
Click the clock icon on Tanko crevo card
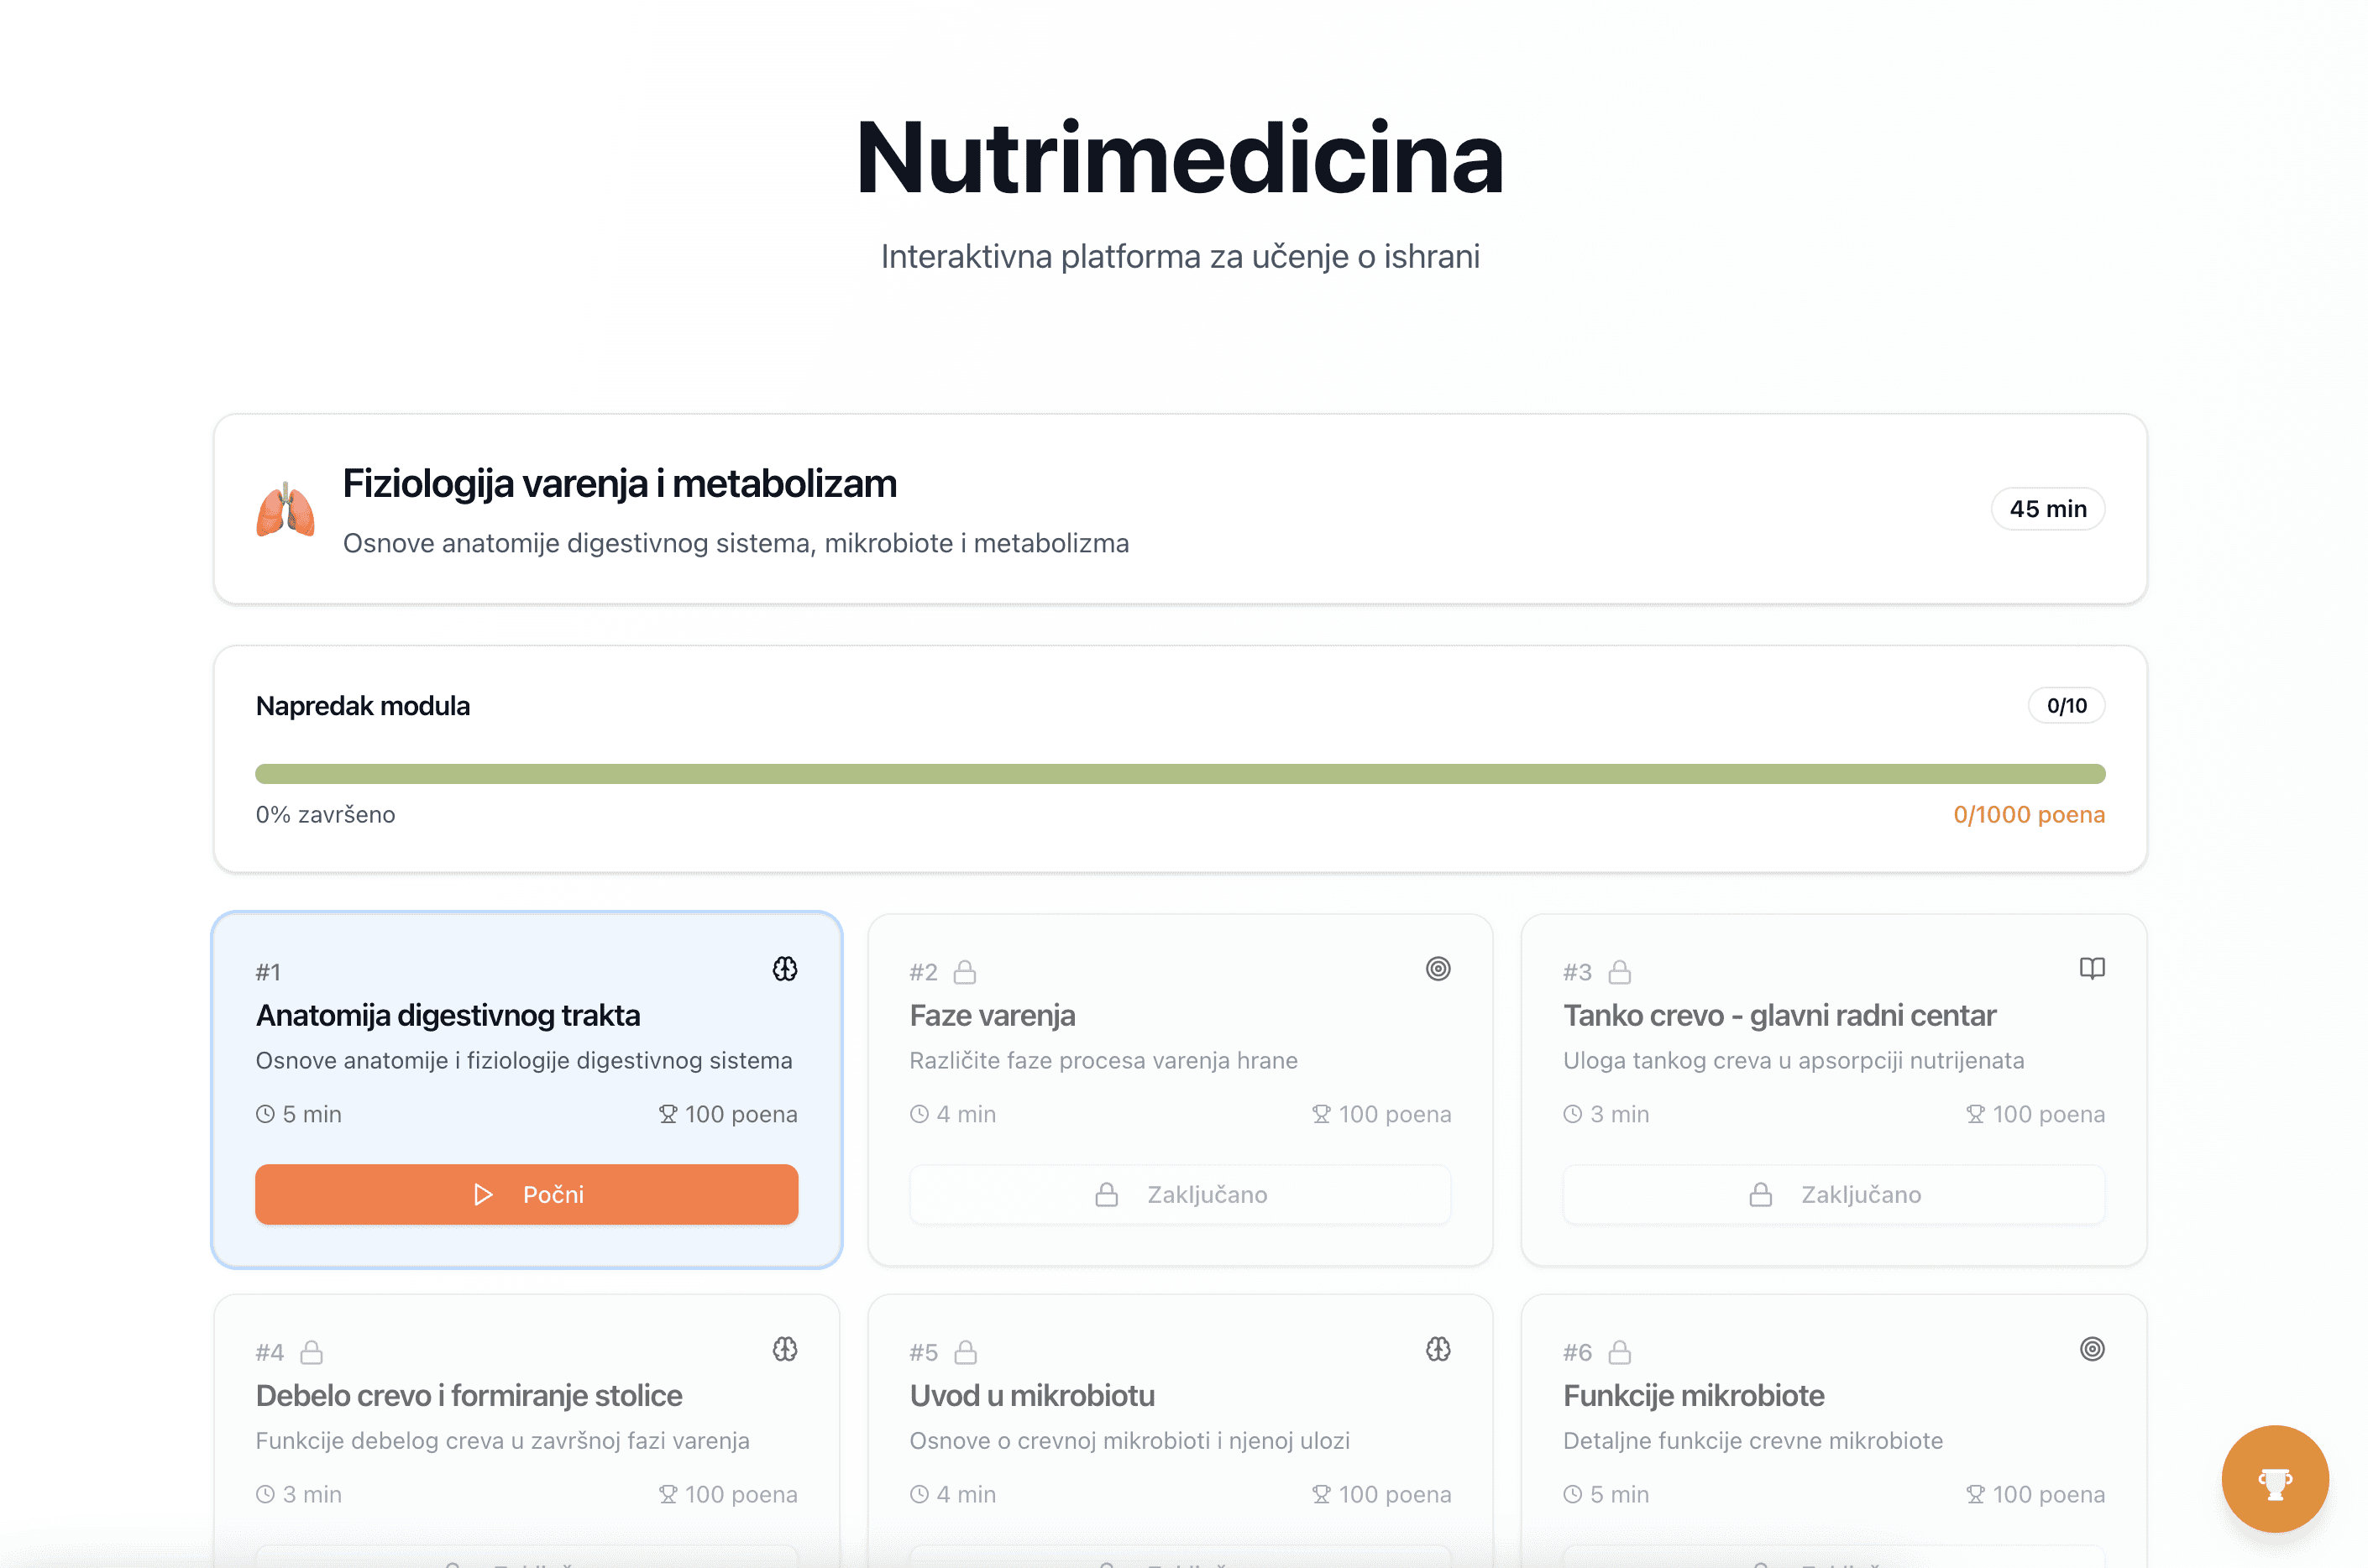click(x=1572, y=1113)
